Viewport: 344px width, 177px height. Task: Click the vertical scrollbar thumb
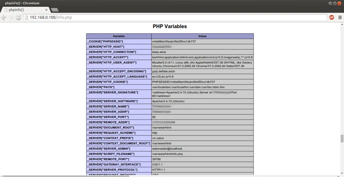click(342, 138)
